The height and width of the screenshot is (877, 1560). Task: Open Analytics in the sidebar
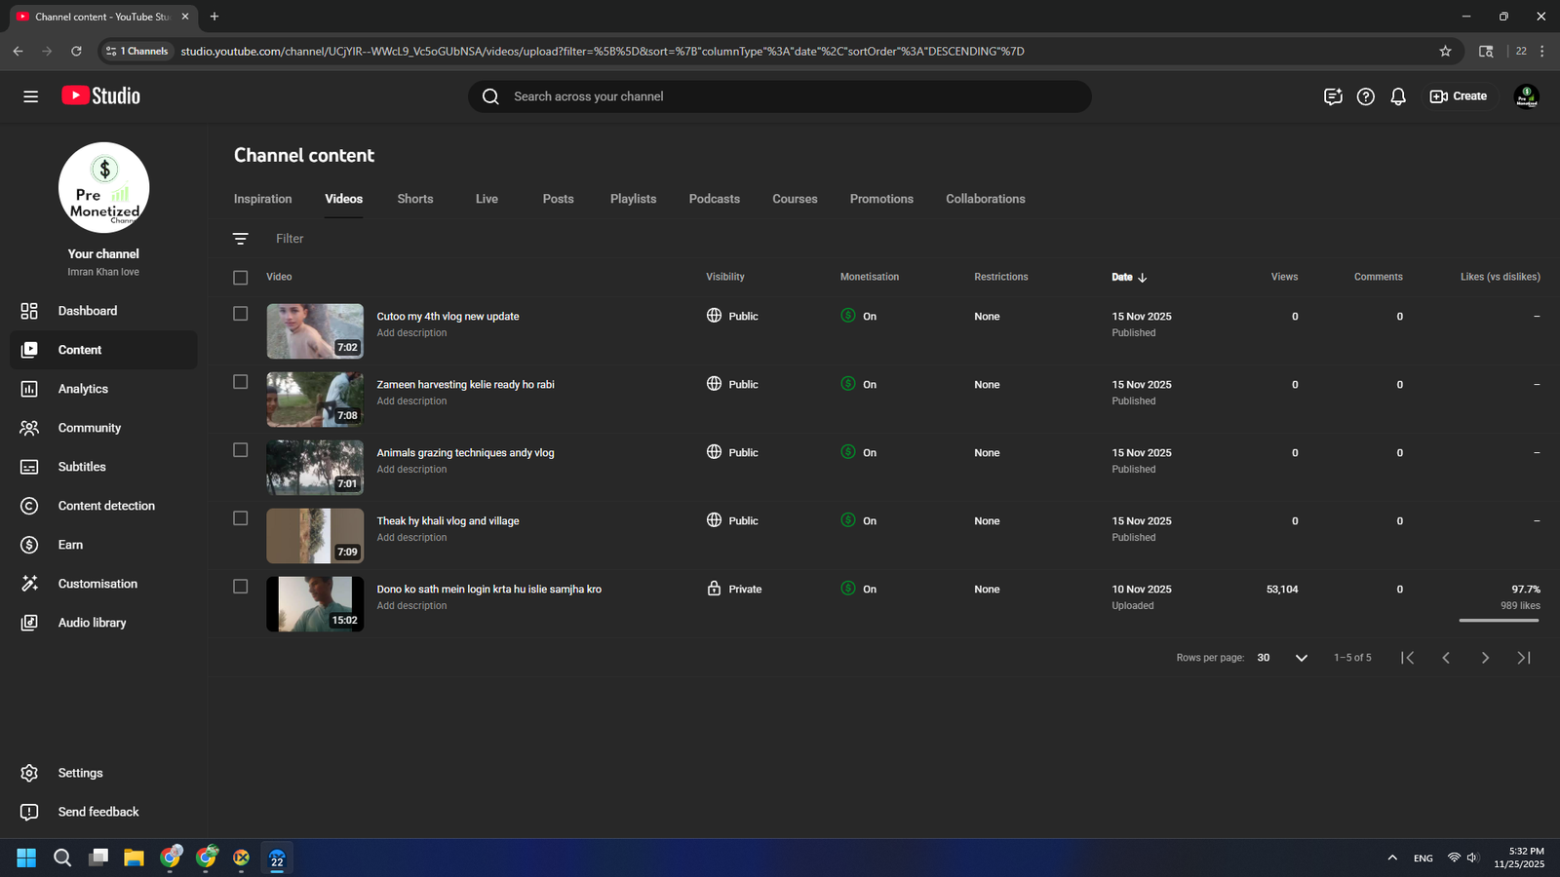pyautogui.click(x=83, y=389)
